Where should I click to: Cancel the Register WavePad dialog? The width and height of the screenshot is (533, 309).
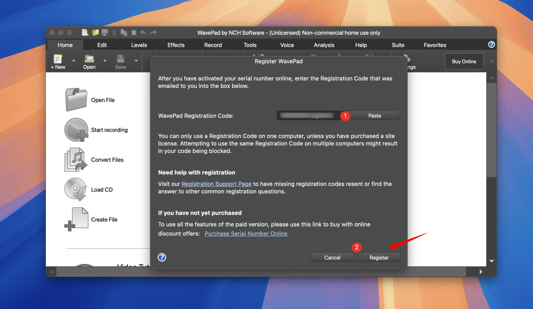pyautogui.click(x=332, y=258)
